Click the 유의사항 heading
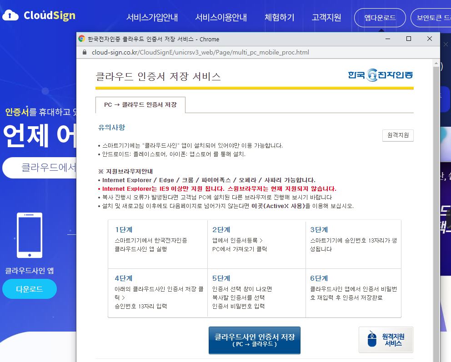The width and height of the screenshot is (451, 362). point(111,127)
